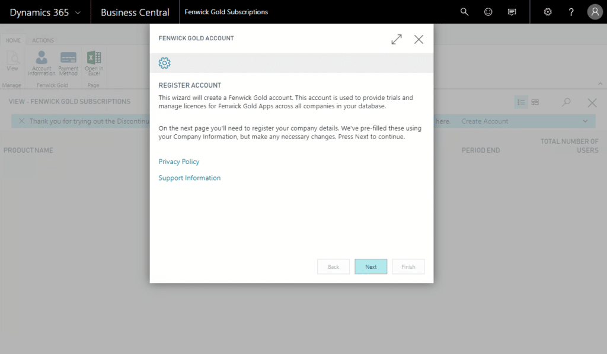Image resolution: width=607 pixels, height=354 pixels.
Task: Open Account Information in the ribbon
Action: [x=41, y=63]
